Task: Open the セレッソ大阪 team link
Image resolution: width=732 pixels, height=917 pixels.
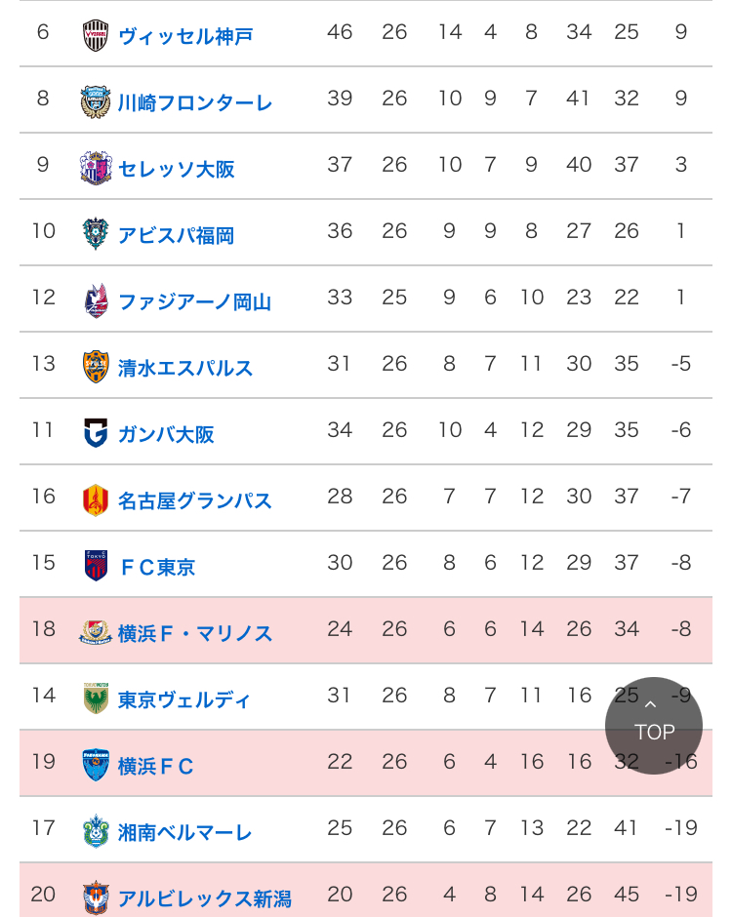Action: 176,169
